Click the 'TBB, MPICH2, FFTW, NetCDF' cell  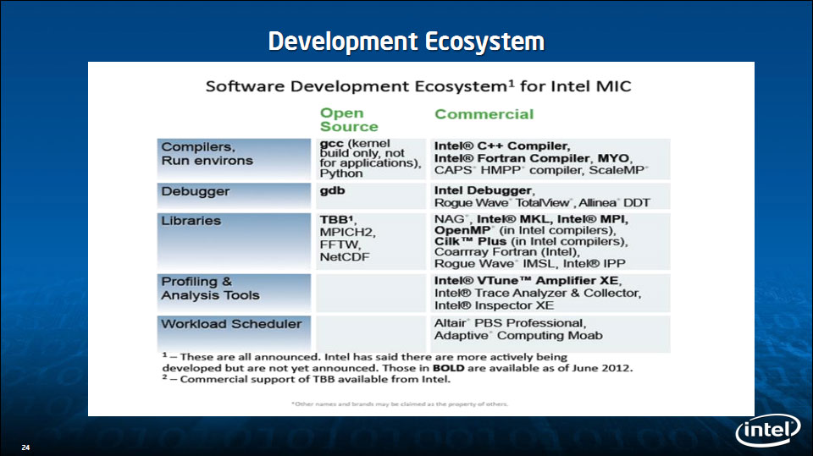tap(371, 241)
